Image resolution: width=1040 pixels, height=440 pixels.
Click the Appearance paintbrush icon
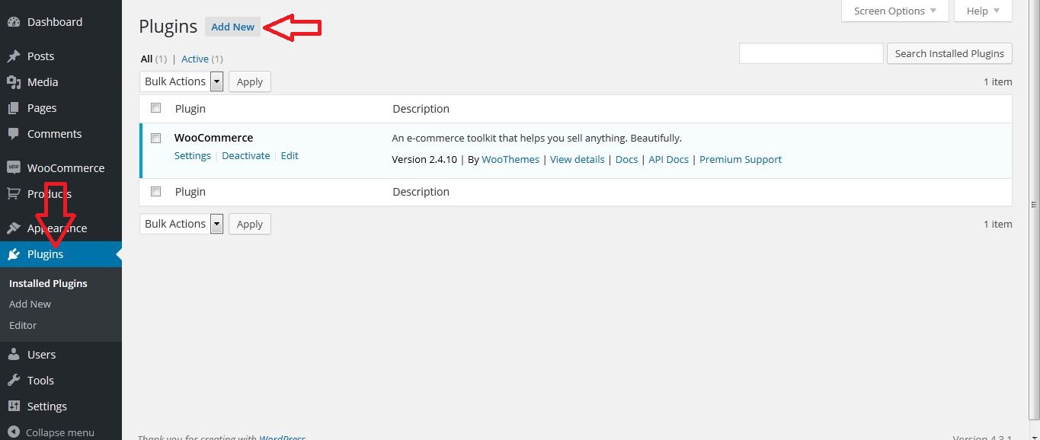[x=13, y=228]
